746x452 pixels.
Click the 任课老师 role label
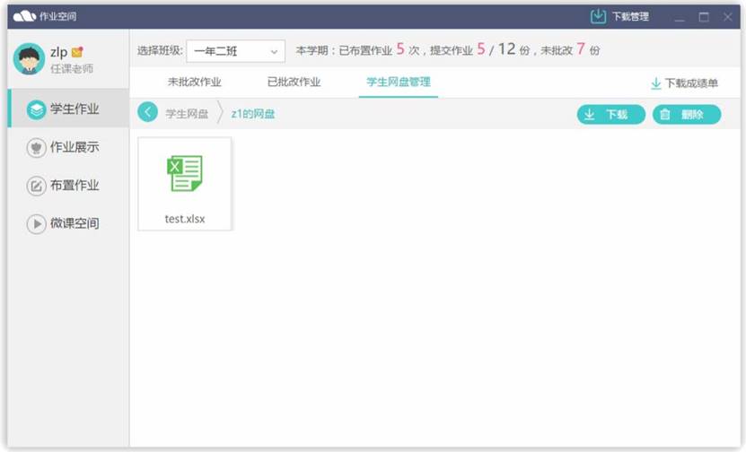(72, 68)
